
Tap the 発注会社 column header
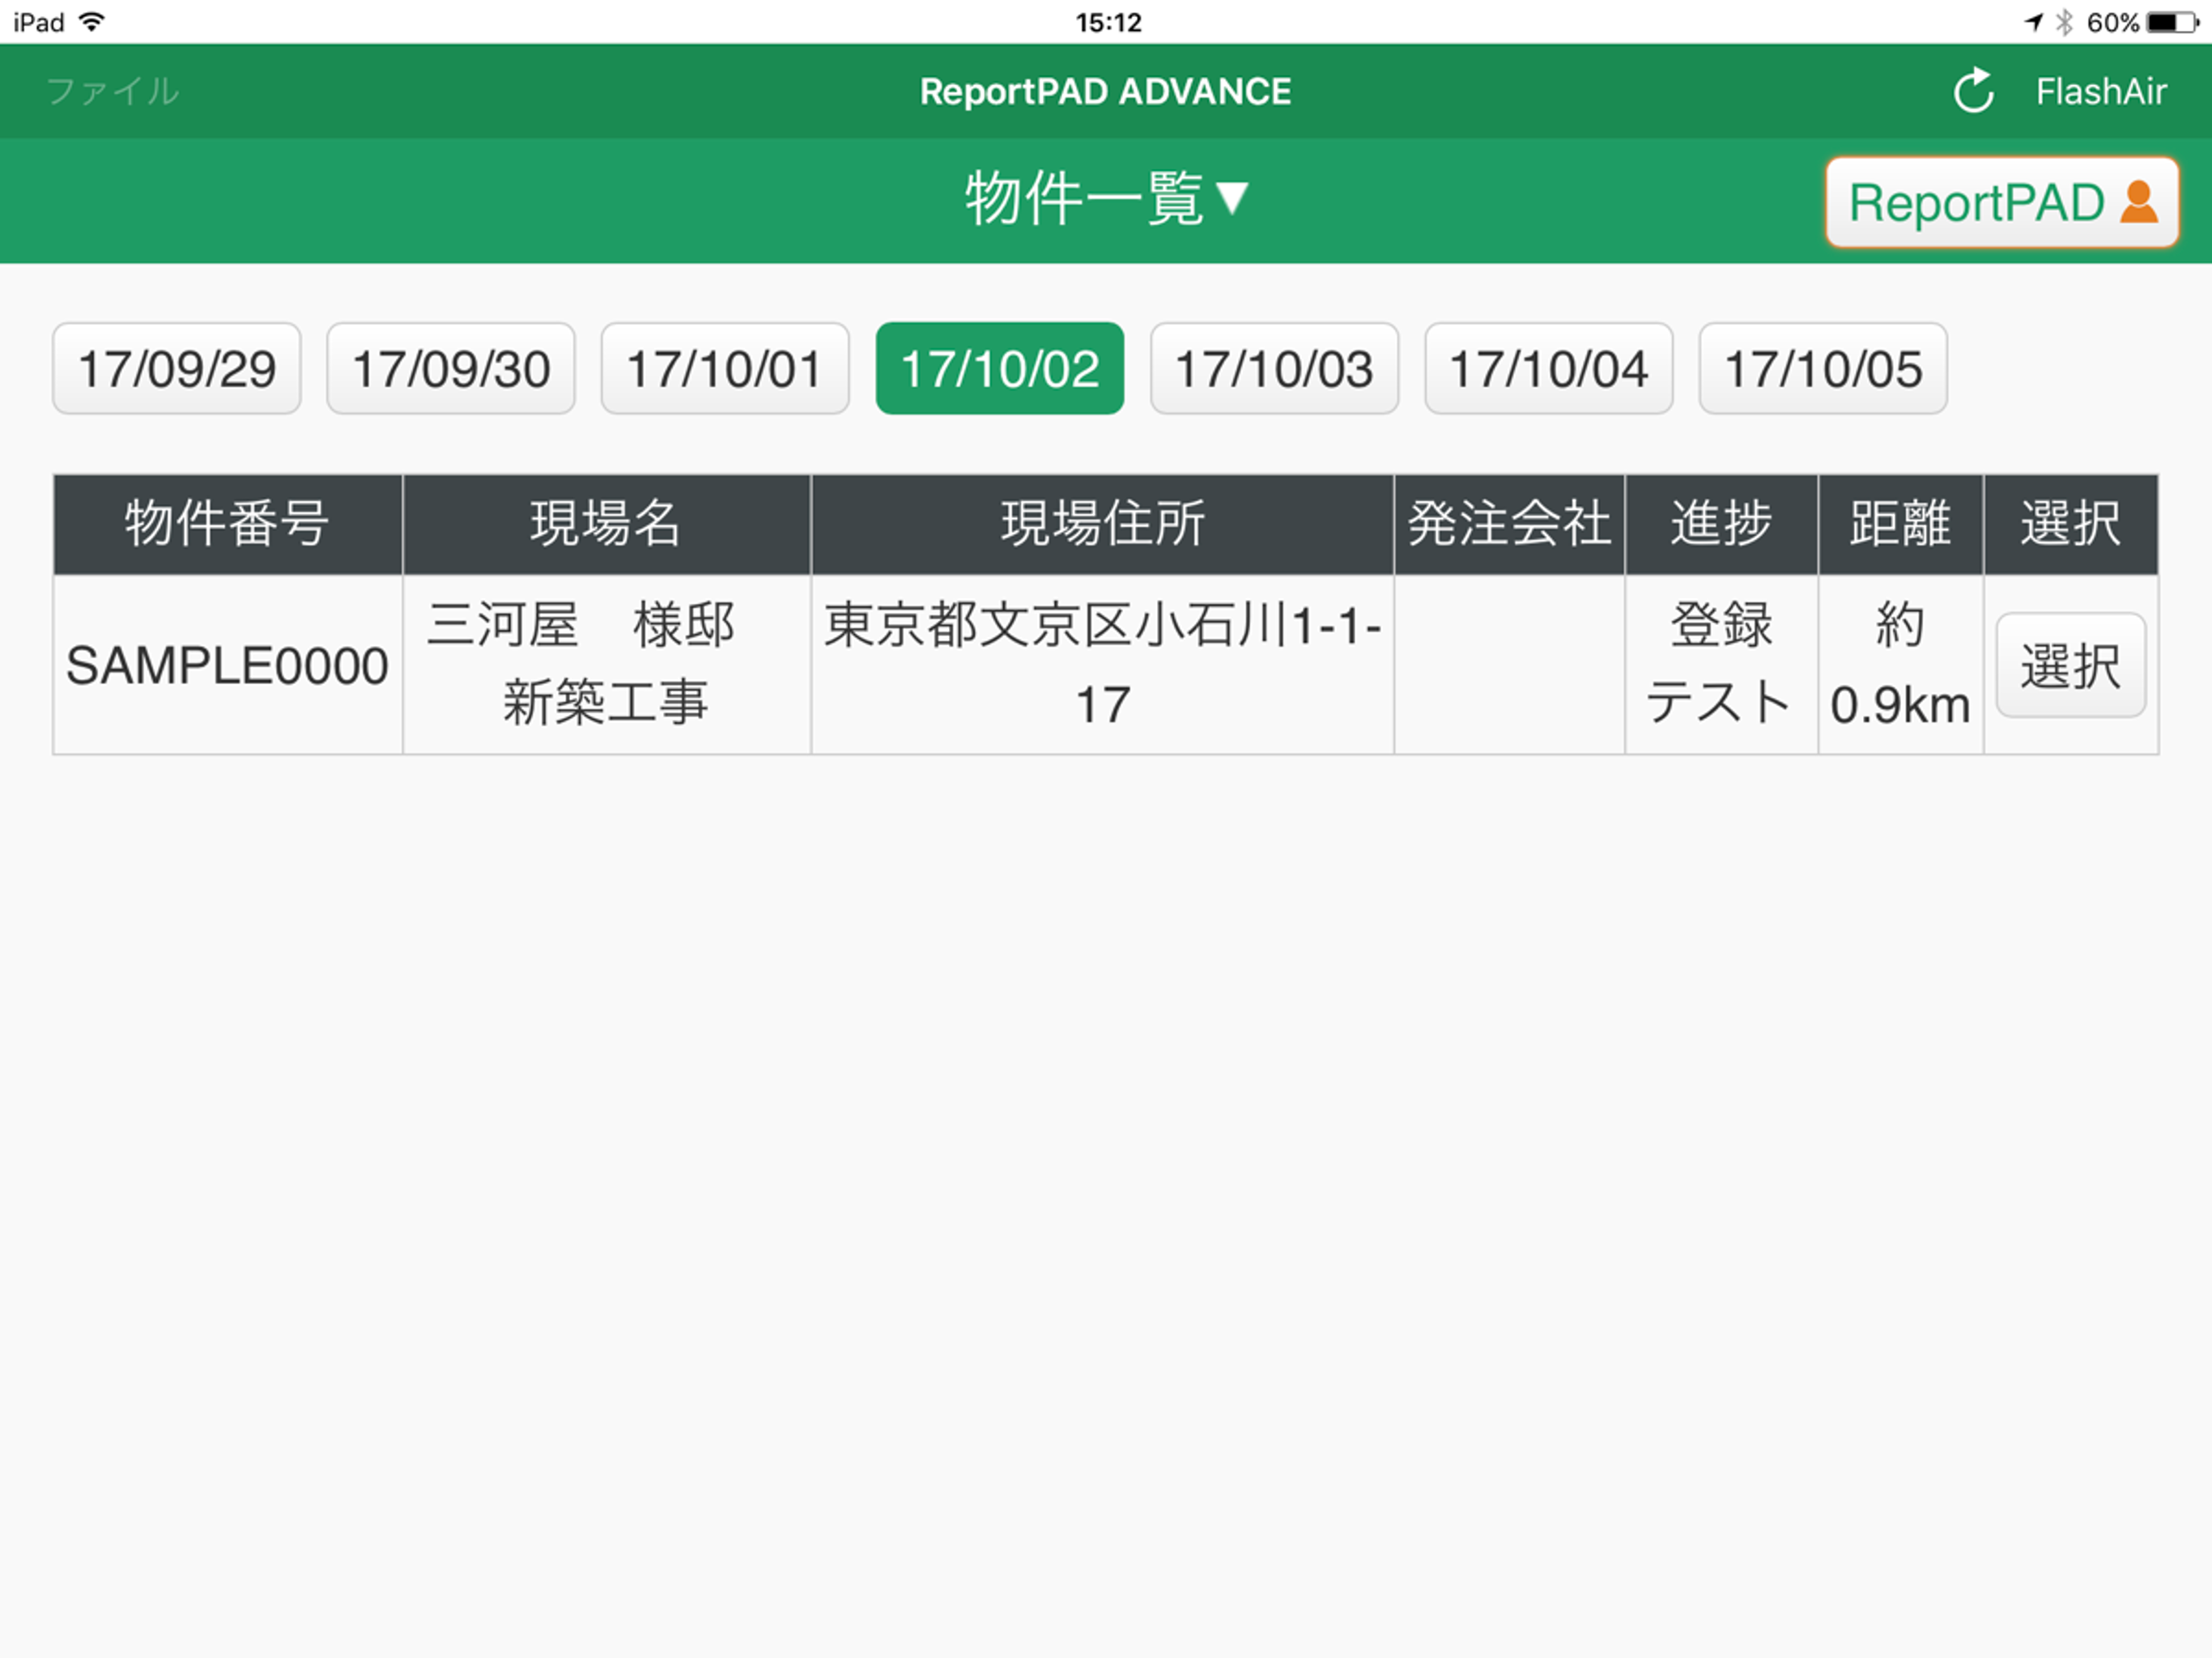(x=1509, y=524)
